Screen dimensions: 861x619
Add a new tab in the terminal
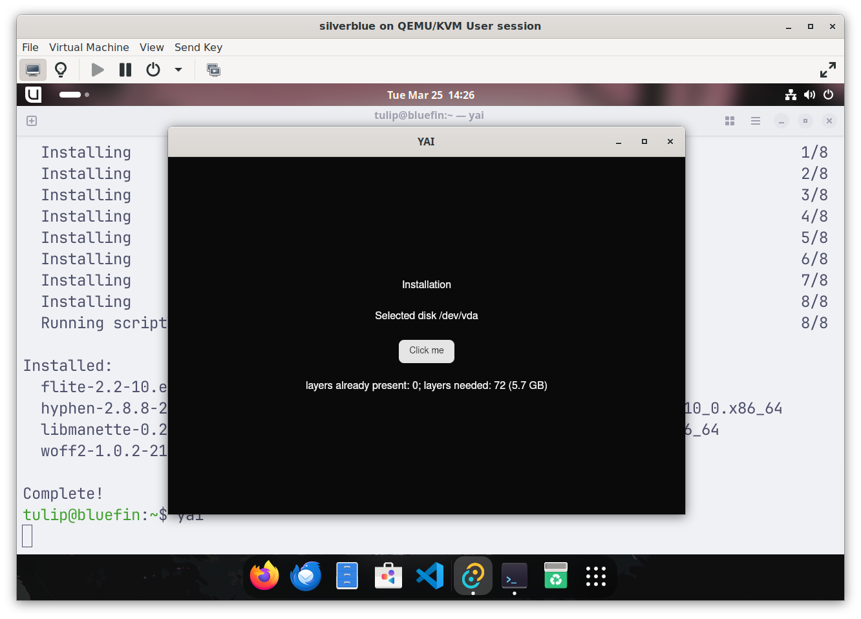[x=32, y=121]
